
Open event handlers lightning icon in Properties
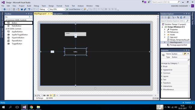[188, 54]
